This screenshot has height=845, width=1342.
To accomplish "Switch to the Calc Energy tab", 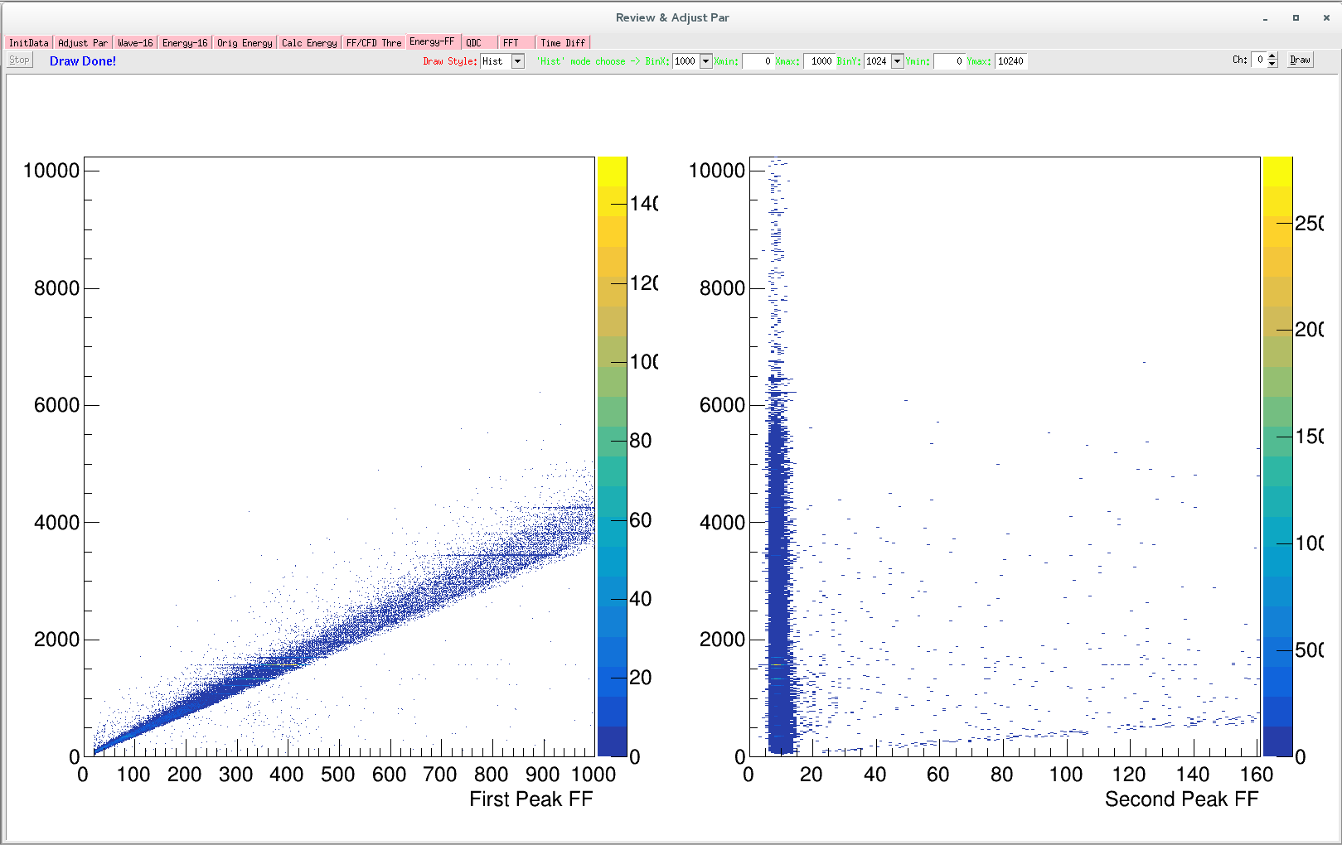I will [309, 43].
